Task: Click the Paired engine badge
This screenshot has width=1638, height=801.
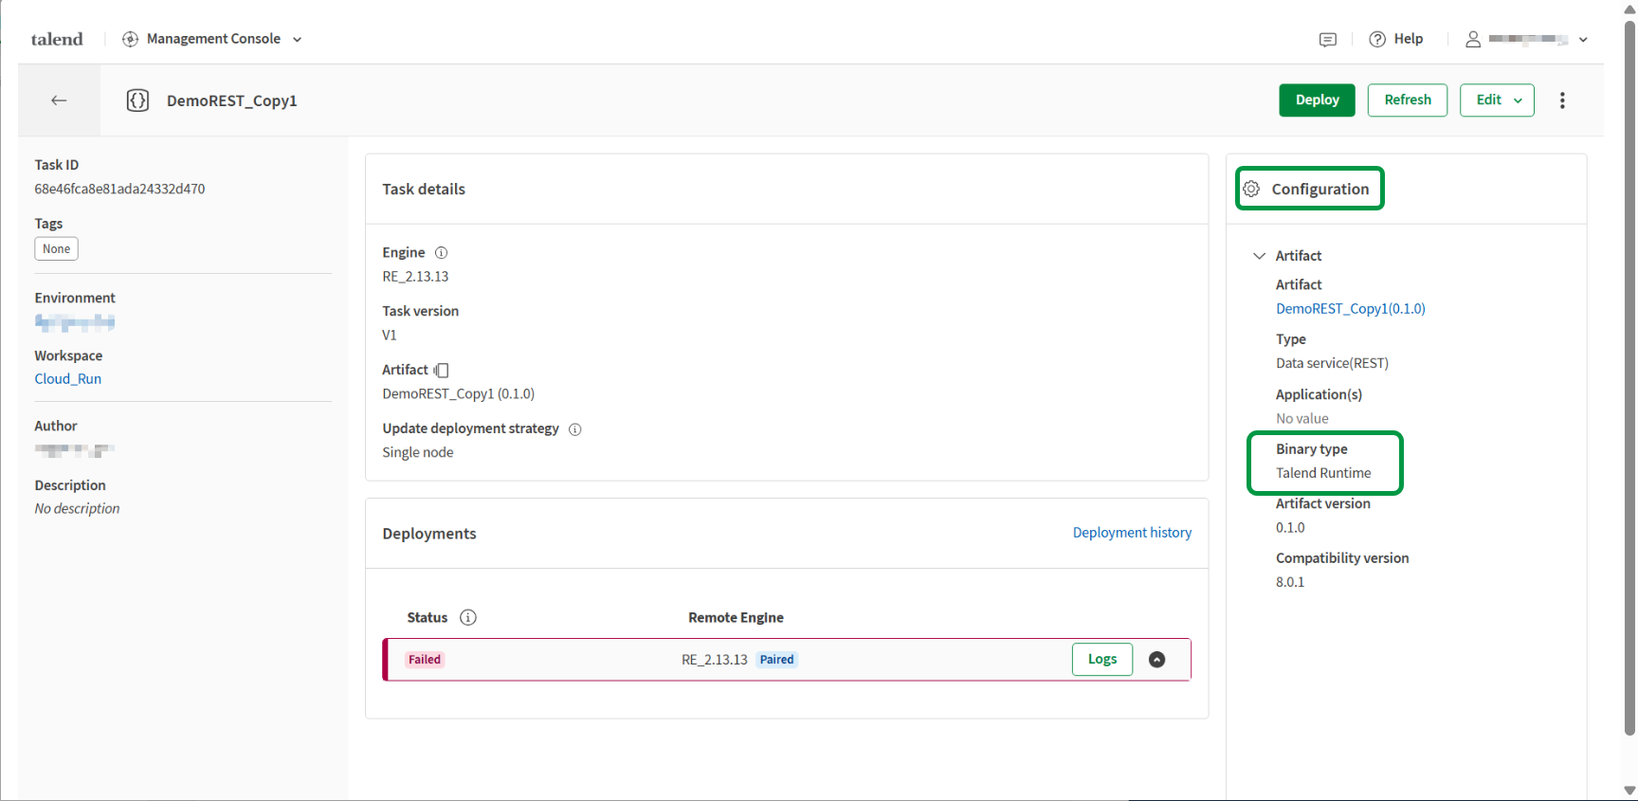Action: click(x=776, y=660)
